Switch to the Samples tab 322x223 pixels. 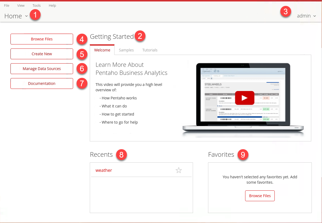[126, 50]
